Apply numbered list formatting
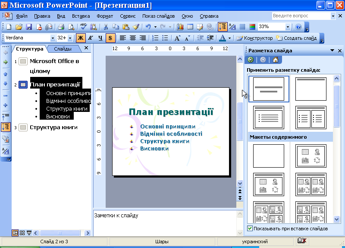The image size is (345, 248). pos(155,38)
